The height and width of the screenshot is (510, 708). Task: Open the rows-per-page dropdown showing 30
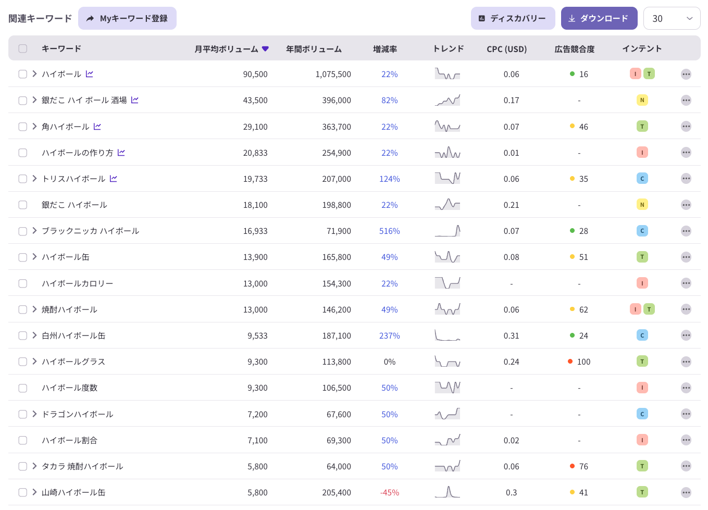(x=672, y=18)
